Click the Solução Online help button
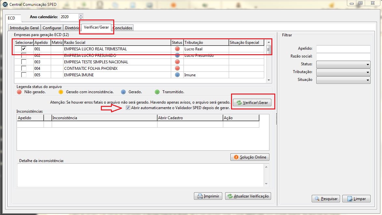The width and height of the screenshot is (382, 215). [x=250, y=157]
